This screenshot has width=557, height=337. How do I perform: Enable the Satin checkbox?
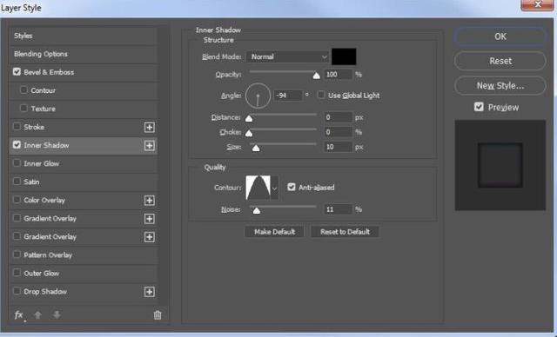point(17,182)
